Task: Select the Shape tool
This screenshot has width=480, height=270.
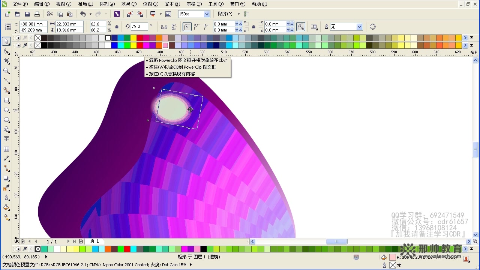Action: pyautogui.click(x=6, y=51)
